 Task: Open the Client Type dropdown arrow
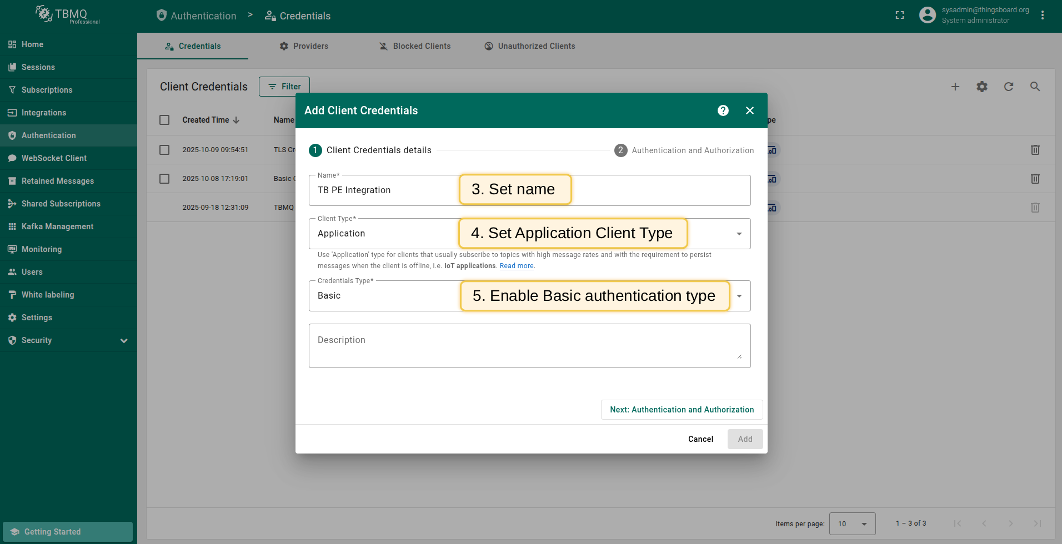pyautogui.click(x=739, y=234)
